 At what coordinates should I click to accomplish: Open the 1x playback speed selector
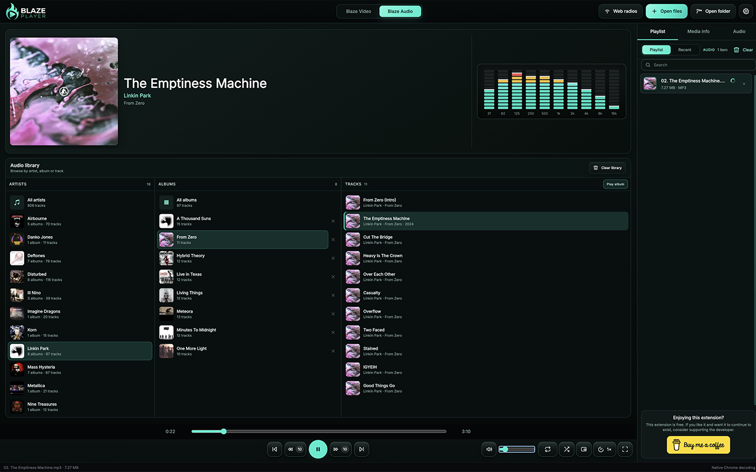point(605,449)
